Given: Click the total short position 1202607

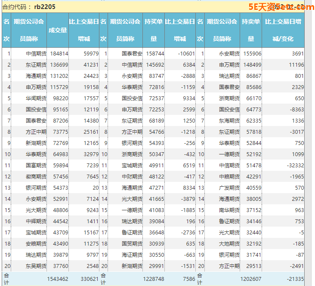Looking at the screenshot, I should point(251,279).
